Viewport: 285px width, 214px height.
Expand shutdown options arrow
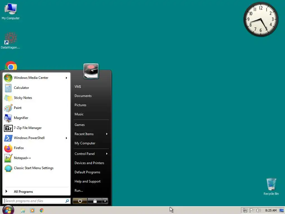(x=105, y=201)
